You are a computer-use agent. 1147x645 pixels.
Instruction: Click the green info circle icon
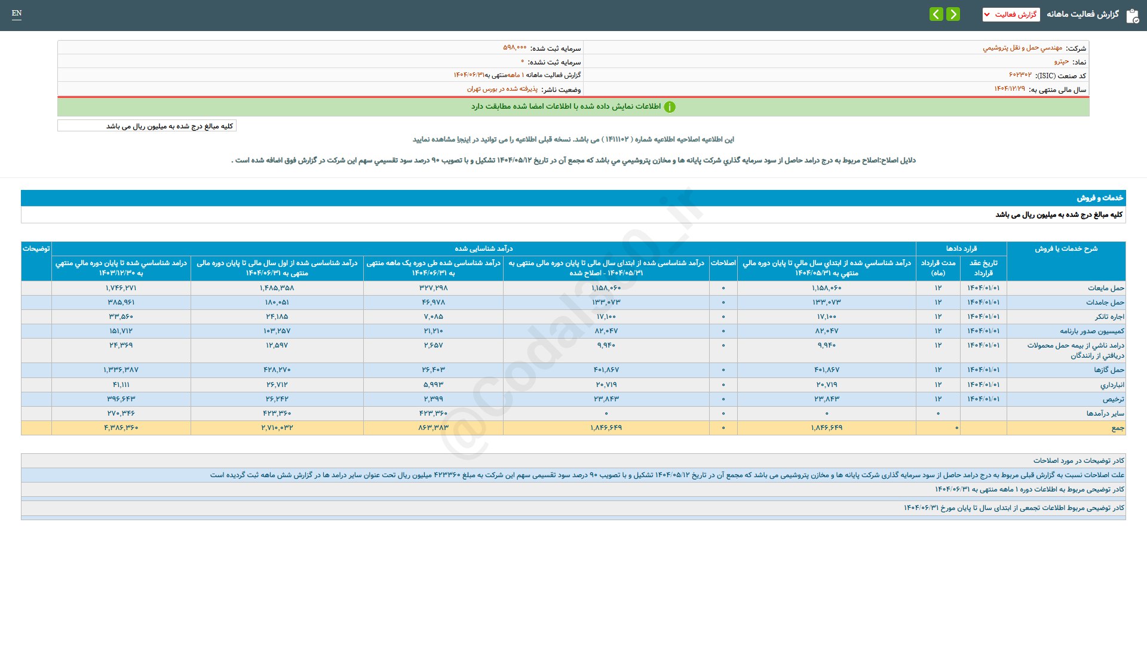tap(670, 107)
